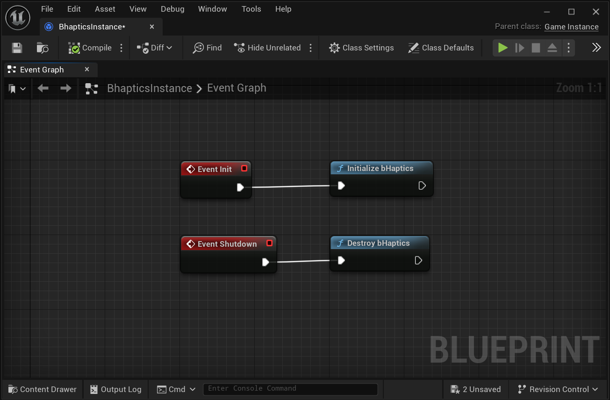610x400 pixels.
Task: Maximize the editor window
Action: 571,12
